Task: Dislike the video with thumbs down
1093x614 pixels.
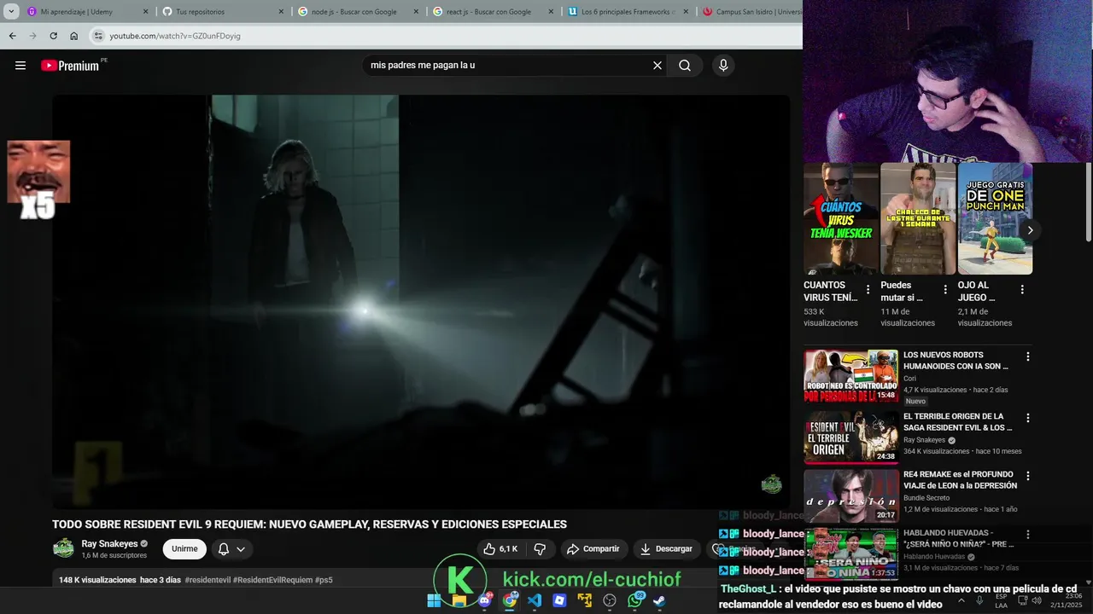Action: [540, 549]
